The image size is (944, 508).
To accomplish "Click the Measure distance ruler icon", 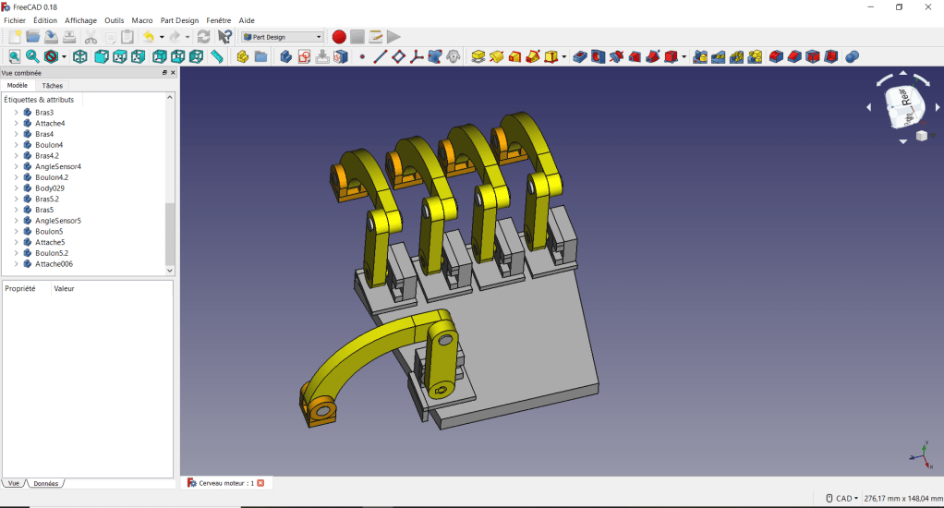I will [217, 57].
